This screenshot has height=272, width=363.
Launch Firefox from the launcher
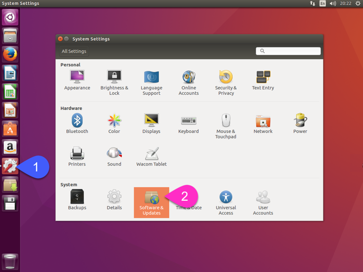(10, 54)
